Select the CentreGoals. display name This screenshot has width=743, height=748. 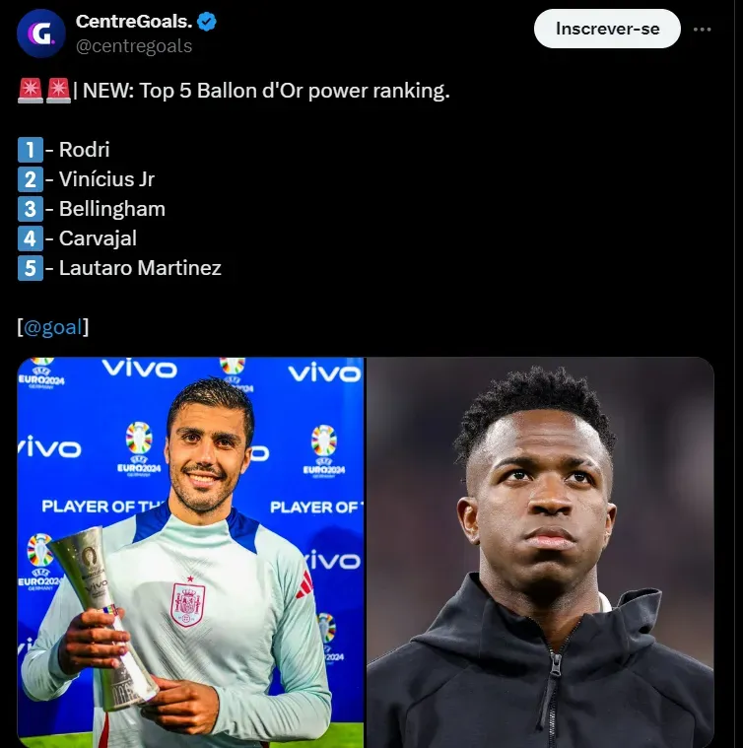[134, 22]
